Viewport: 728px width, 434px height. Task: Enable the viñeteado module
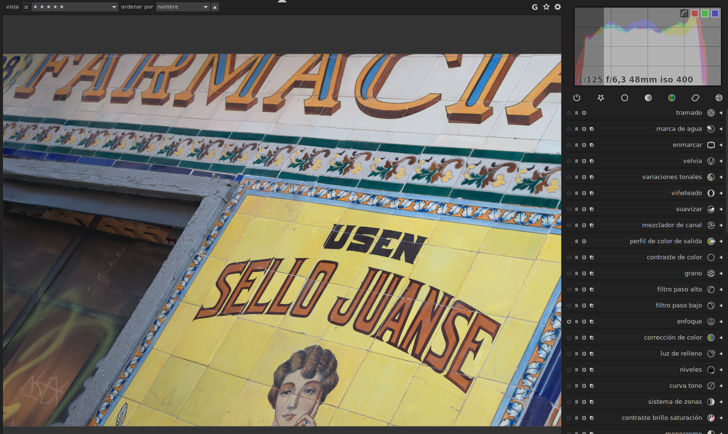point(569,193)
